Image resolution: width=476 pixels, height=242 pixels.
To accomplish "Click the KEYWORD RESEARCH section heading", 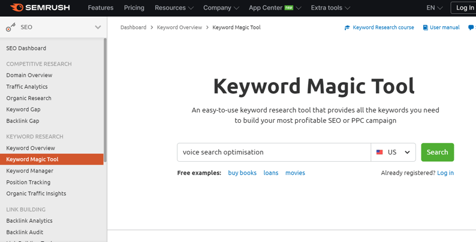I will tap(35, 137).
